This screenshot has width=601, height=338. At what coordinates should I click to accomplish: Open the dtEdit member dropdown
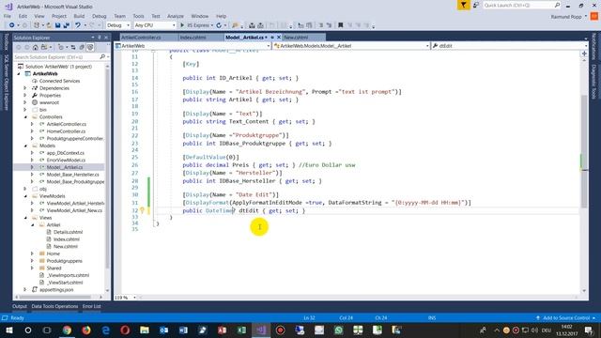pyautogui.click(x=509, y=46)
